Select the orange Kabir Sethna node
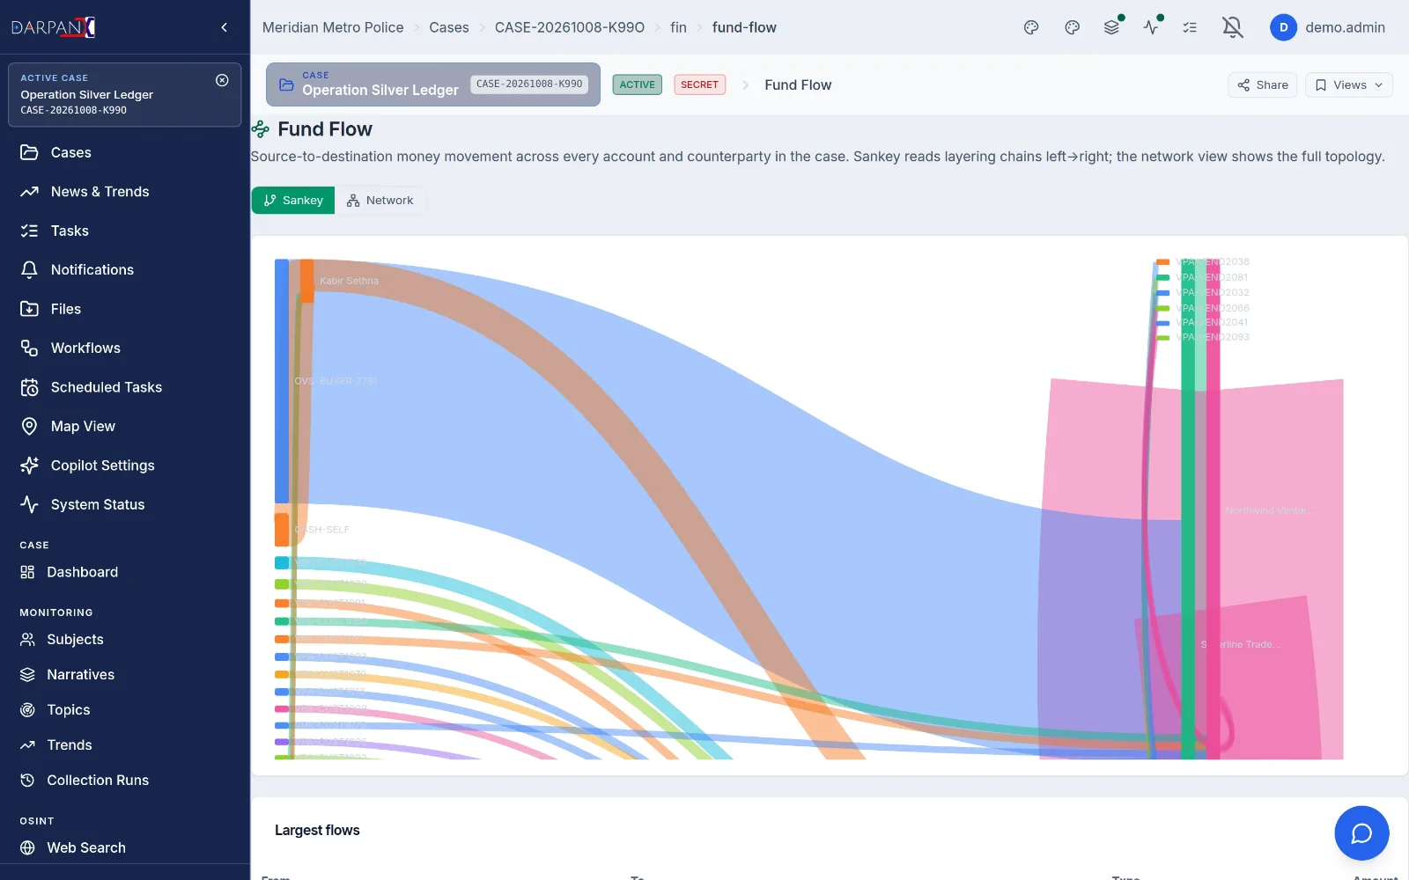Viewport: 1409px width, 880px height. (306, 281)
